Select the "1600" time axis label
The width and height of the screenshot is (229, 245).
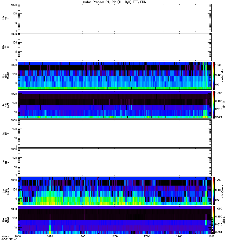pos(18,236)
